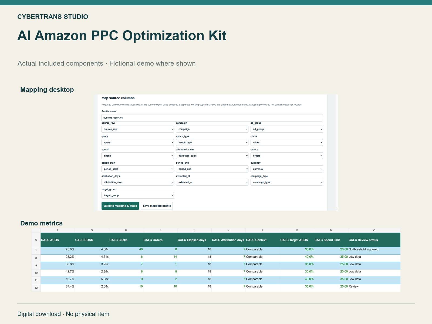432x324 pixels.
Task: Click the 'Mapping desktop' section heading
Action: click(47, 90)
